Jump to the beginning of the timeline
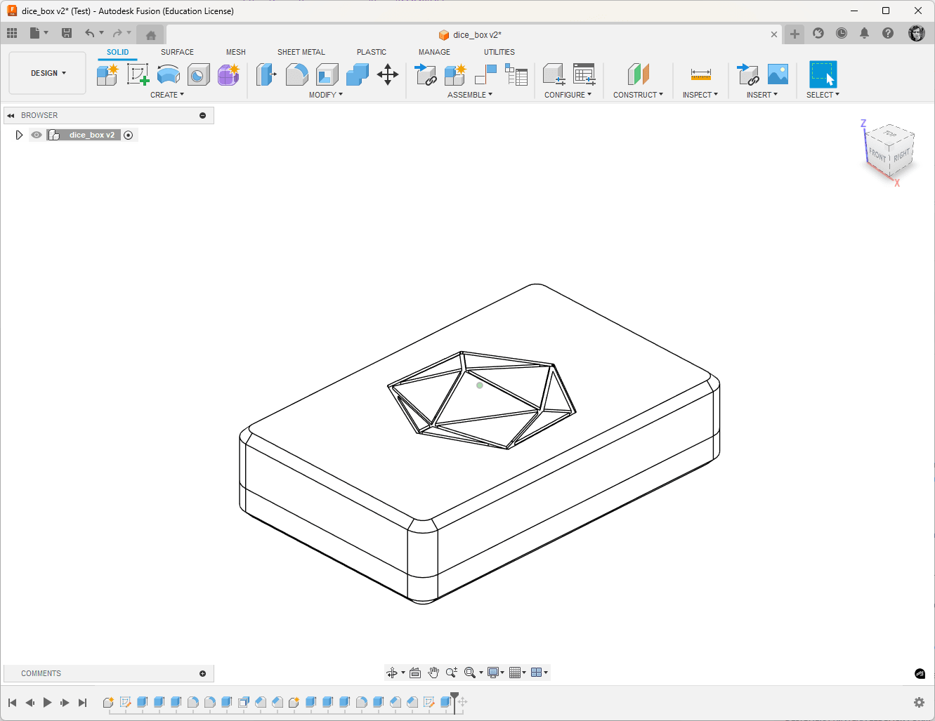The width and height of the screenshot is (935, 721). coord(12,702)
